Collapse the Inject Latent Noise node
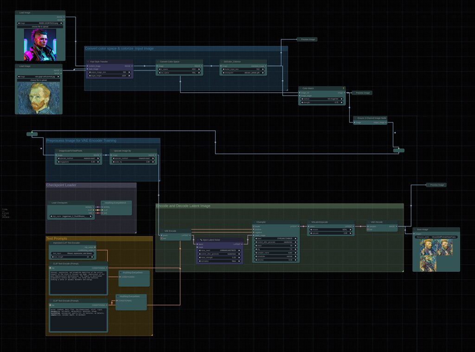Screen dimensions: 475x352 (198, 240)
